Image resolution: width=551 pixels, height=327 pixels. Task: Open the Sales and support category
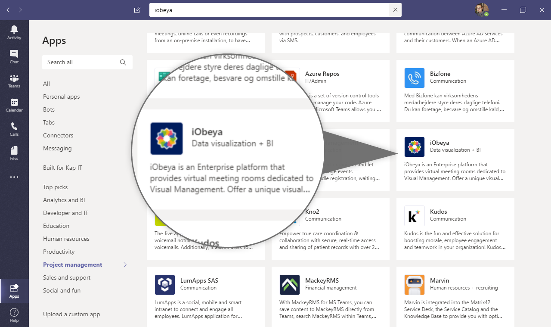click(x=67, y=277)
